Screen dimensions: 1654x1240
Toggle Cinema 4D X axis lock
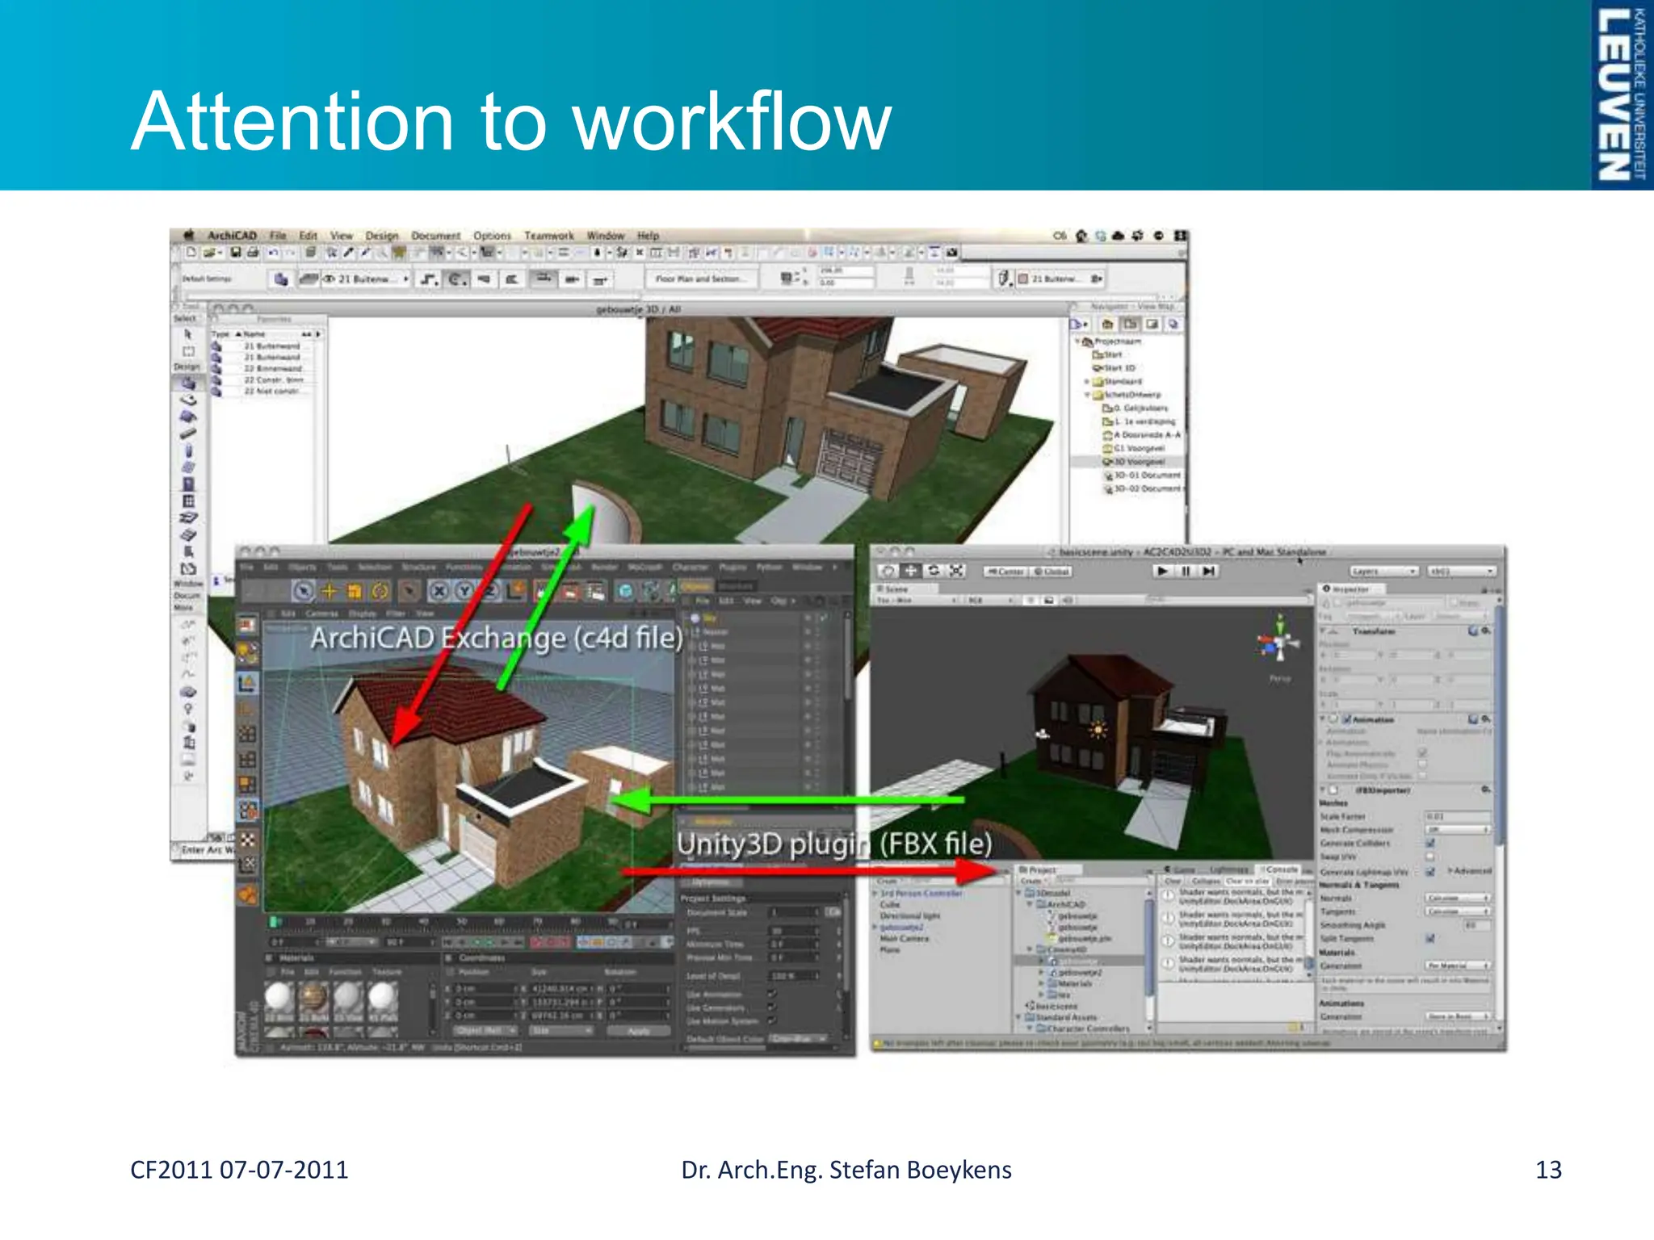pyautogui.click(x=439, y=592)
